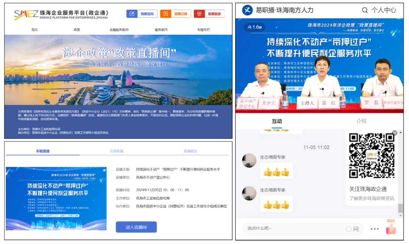The height and width of the screenshot is (244, 409).
Task: Switch to the 直播跟进 tab
Action: coord(190,151)
